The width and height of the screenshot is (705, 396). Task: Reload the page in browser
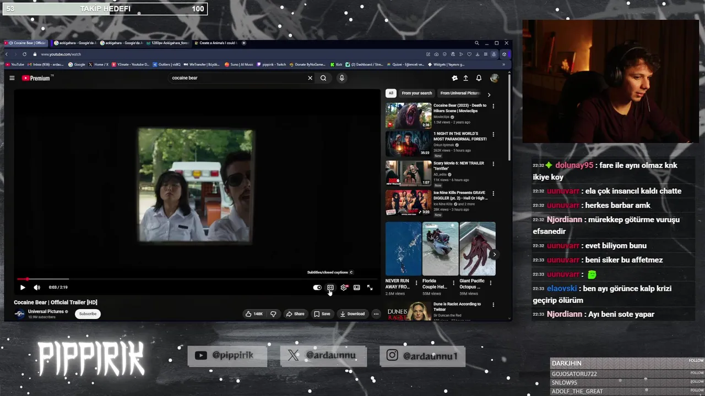24,54
